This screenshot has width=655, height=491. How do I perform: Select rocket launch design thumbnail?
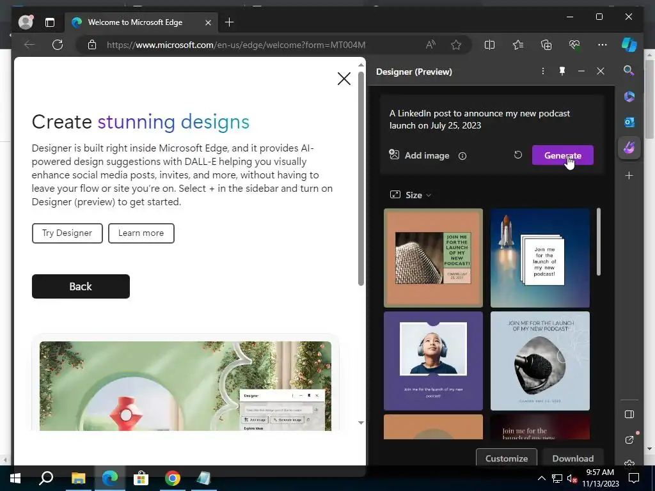(x=540, y=258)
